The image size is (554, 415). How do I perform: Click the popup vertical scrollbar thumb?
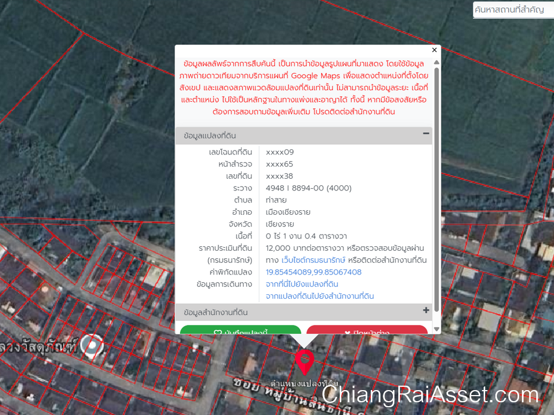pos(437,188)
